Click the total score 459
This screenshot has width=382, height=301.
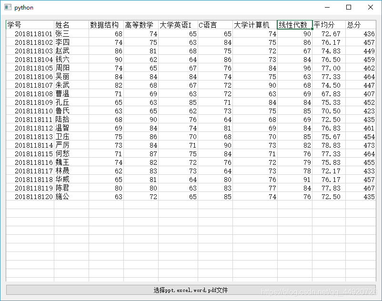coord(361,59)
